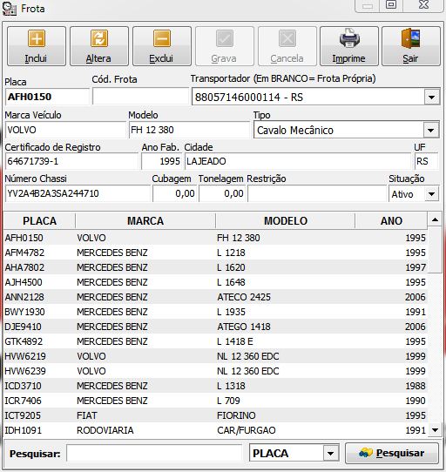Screen dimensions: 446x472
Task: Click the Modelo field FH 12 380
Action: [x=189, y=130]
